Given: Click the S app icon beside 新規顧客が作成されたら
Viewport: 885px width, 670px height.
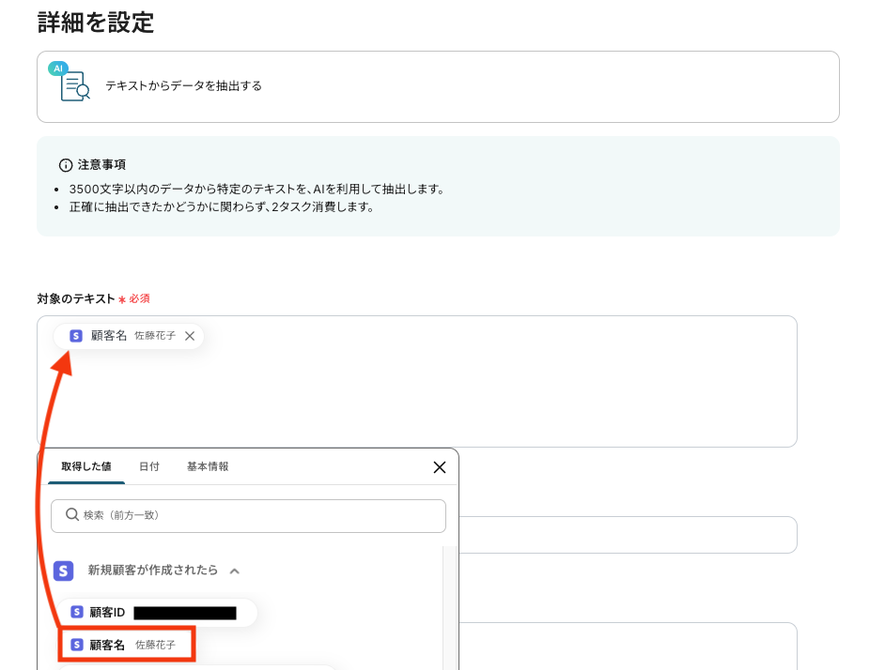Looking at the screenshot, I should [63, 571].
